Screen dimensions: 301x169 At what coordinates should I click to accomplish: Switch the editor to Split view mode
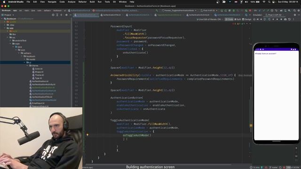click(x=238, y=19)
